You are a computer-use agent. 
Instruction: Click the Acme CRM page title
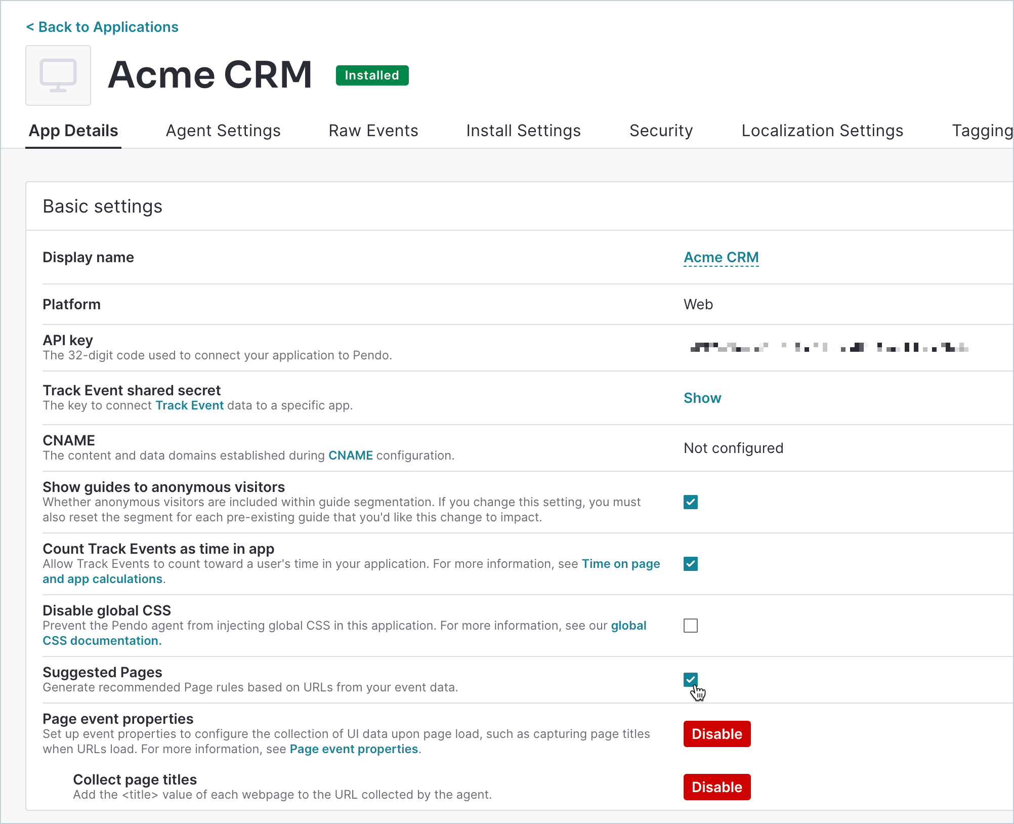pos(210,75)
